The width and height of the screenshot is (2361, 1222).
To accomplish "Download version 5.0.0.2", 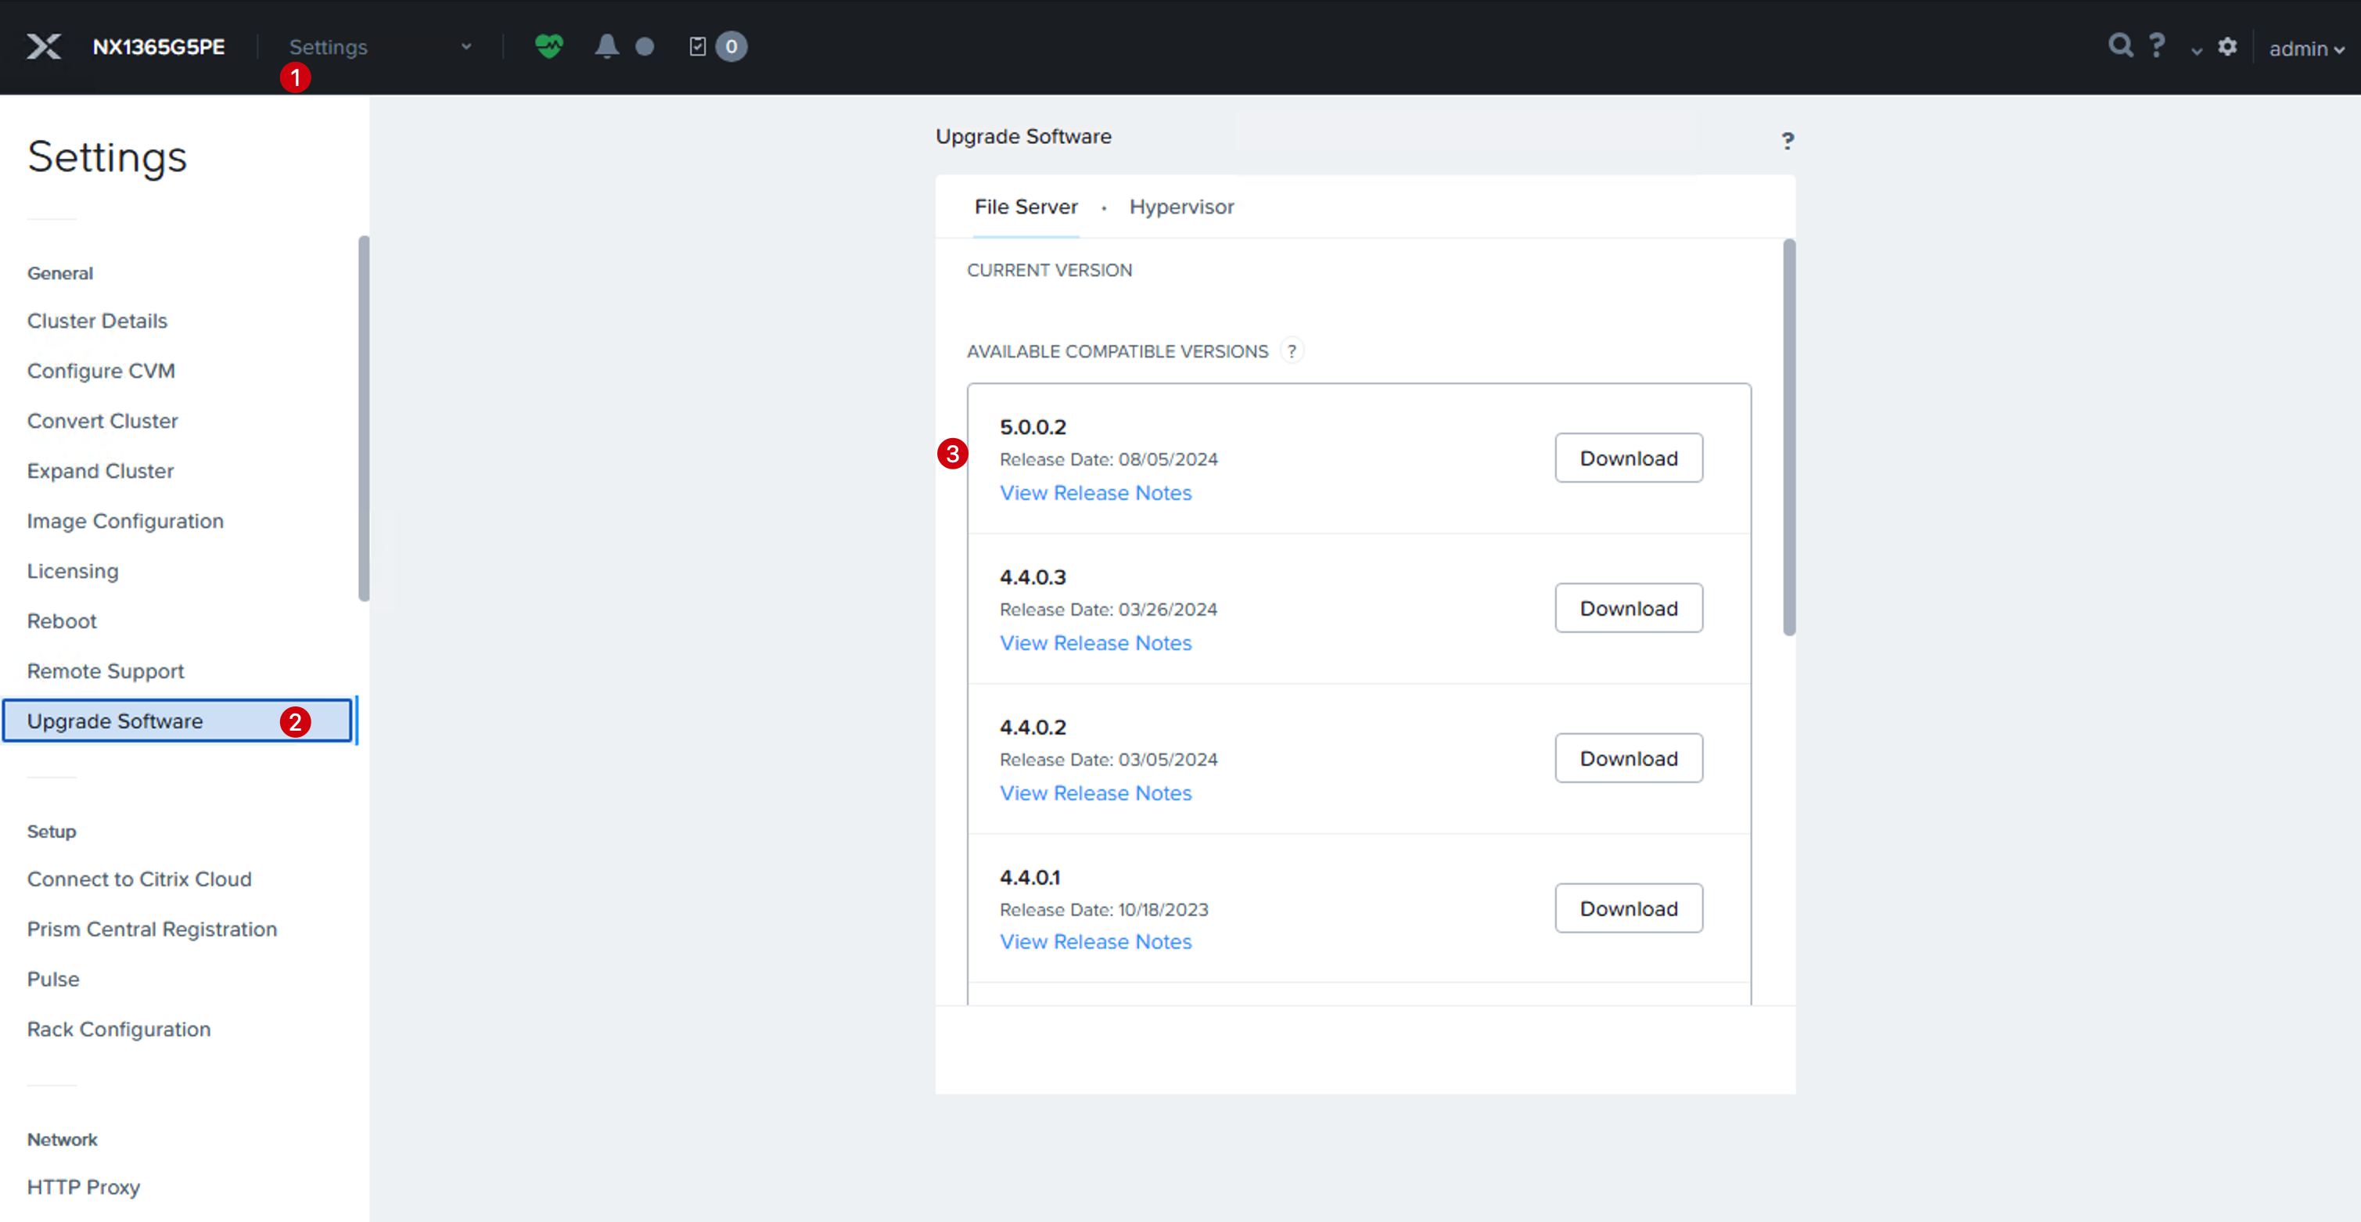I will tap(1629, 458).
